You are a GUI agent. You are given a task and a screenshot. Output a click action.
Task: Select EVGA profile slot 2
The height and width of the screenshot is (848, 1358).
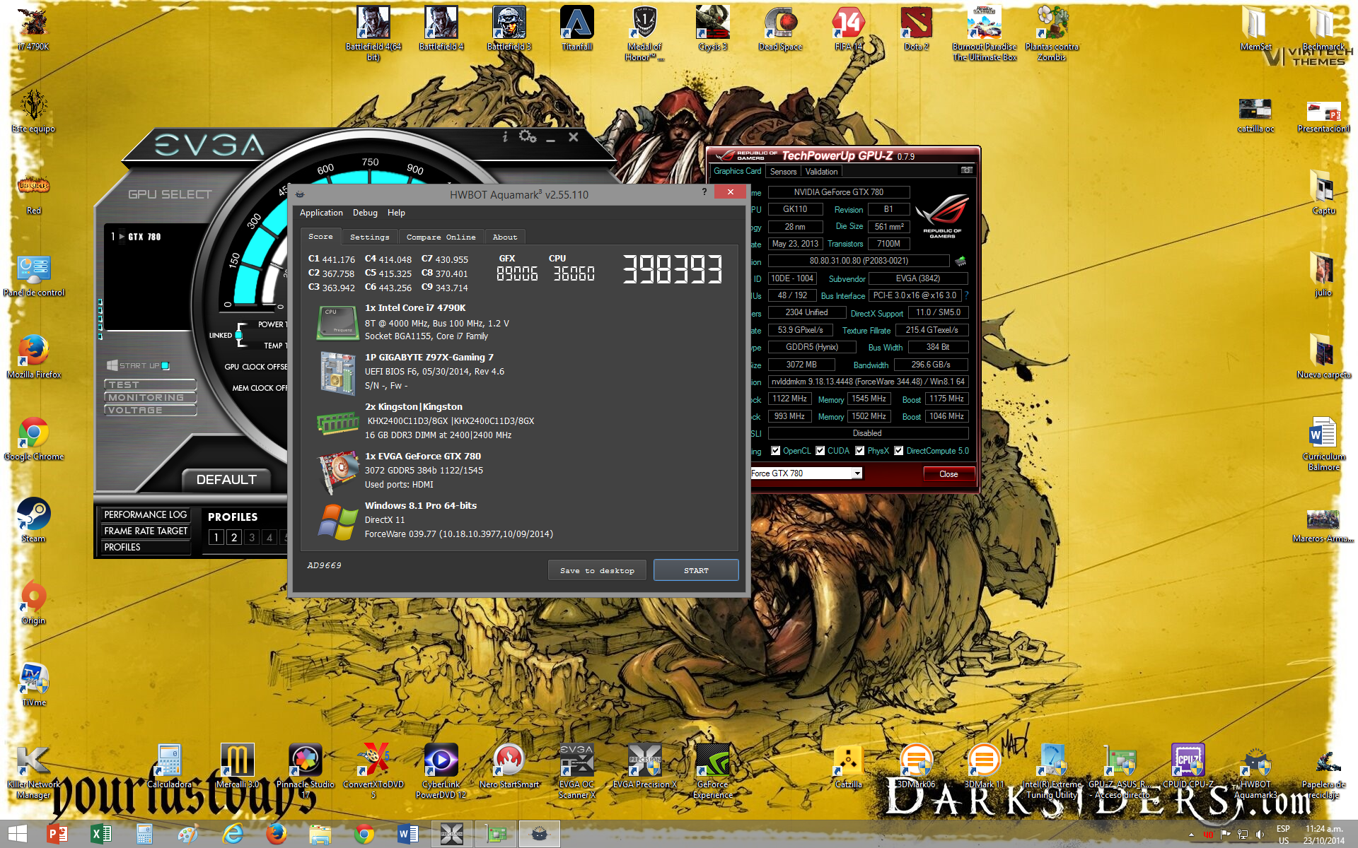click(x=234, y=537)
